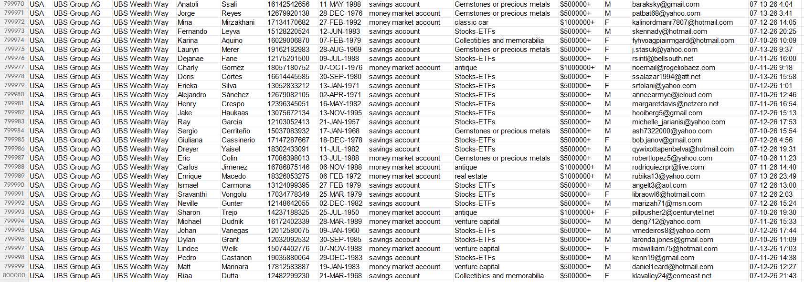This screenshot has width=804, height=282.
Task: Select email cell klavalley24@comcast.net
Action: click(689, 276)
